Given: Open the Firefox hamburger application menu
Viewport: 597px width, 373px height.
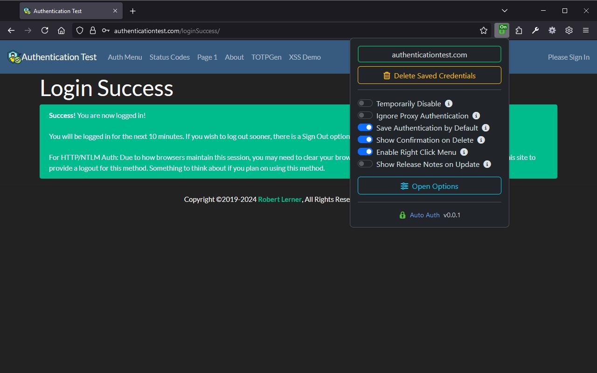Looking at the screenshot, I should pyautogui.click(x=586, y=30).
